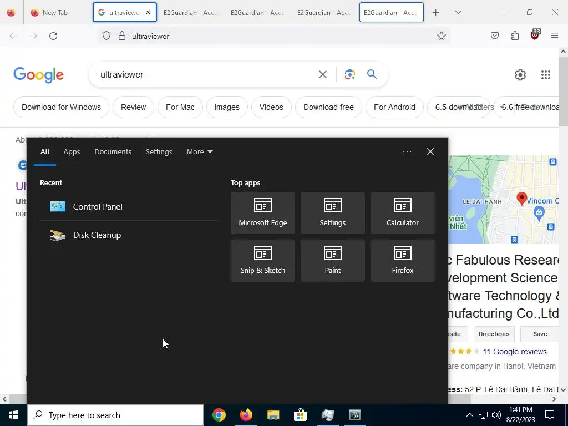568x426 pixels.
Task: Open a new Firefox tab
Action: coord(436,13)
